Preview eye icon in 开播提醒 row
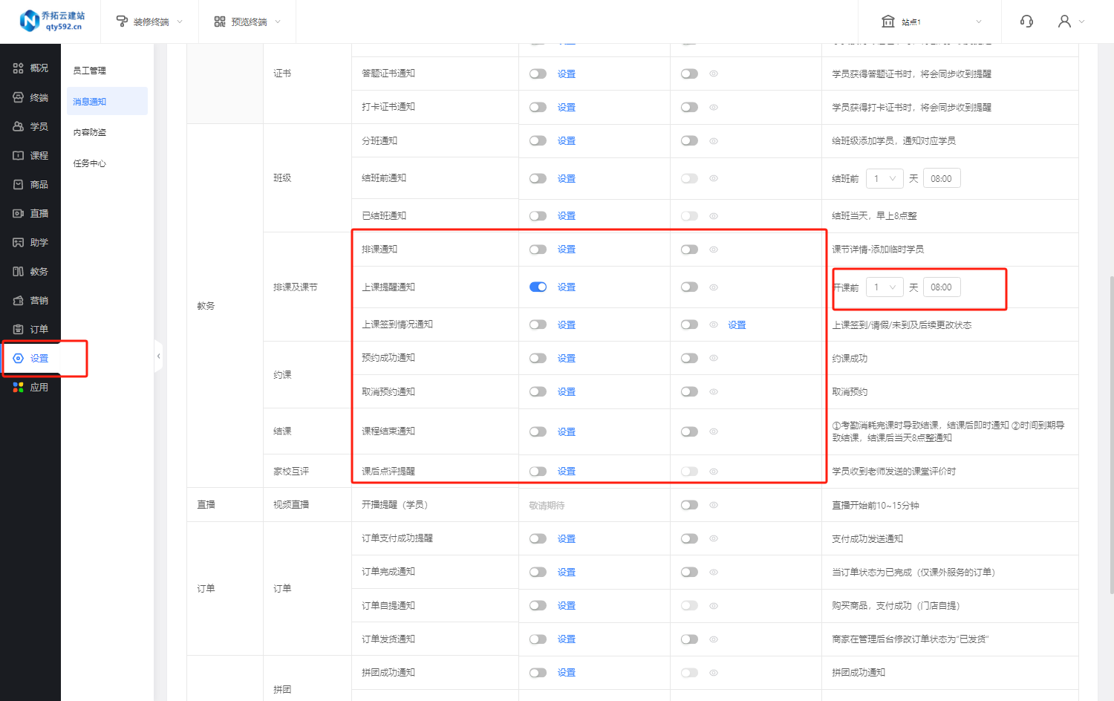The height and width of the screenshot is (701, 1114). click(x=714, y=505)
